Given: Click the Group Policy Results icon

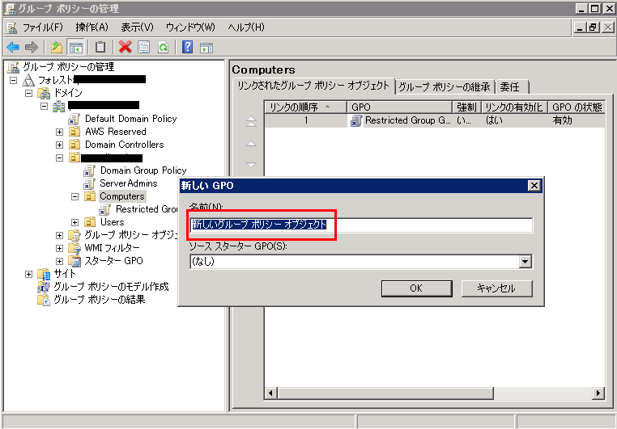Looking at the screenshot, I should pyautogui.click(x=44, y=300).
